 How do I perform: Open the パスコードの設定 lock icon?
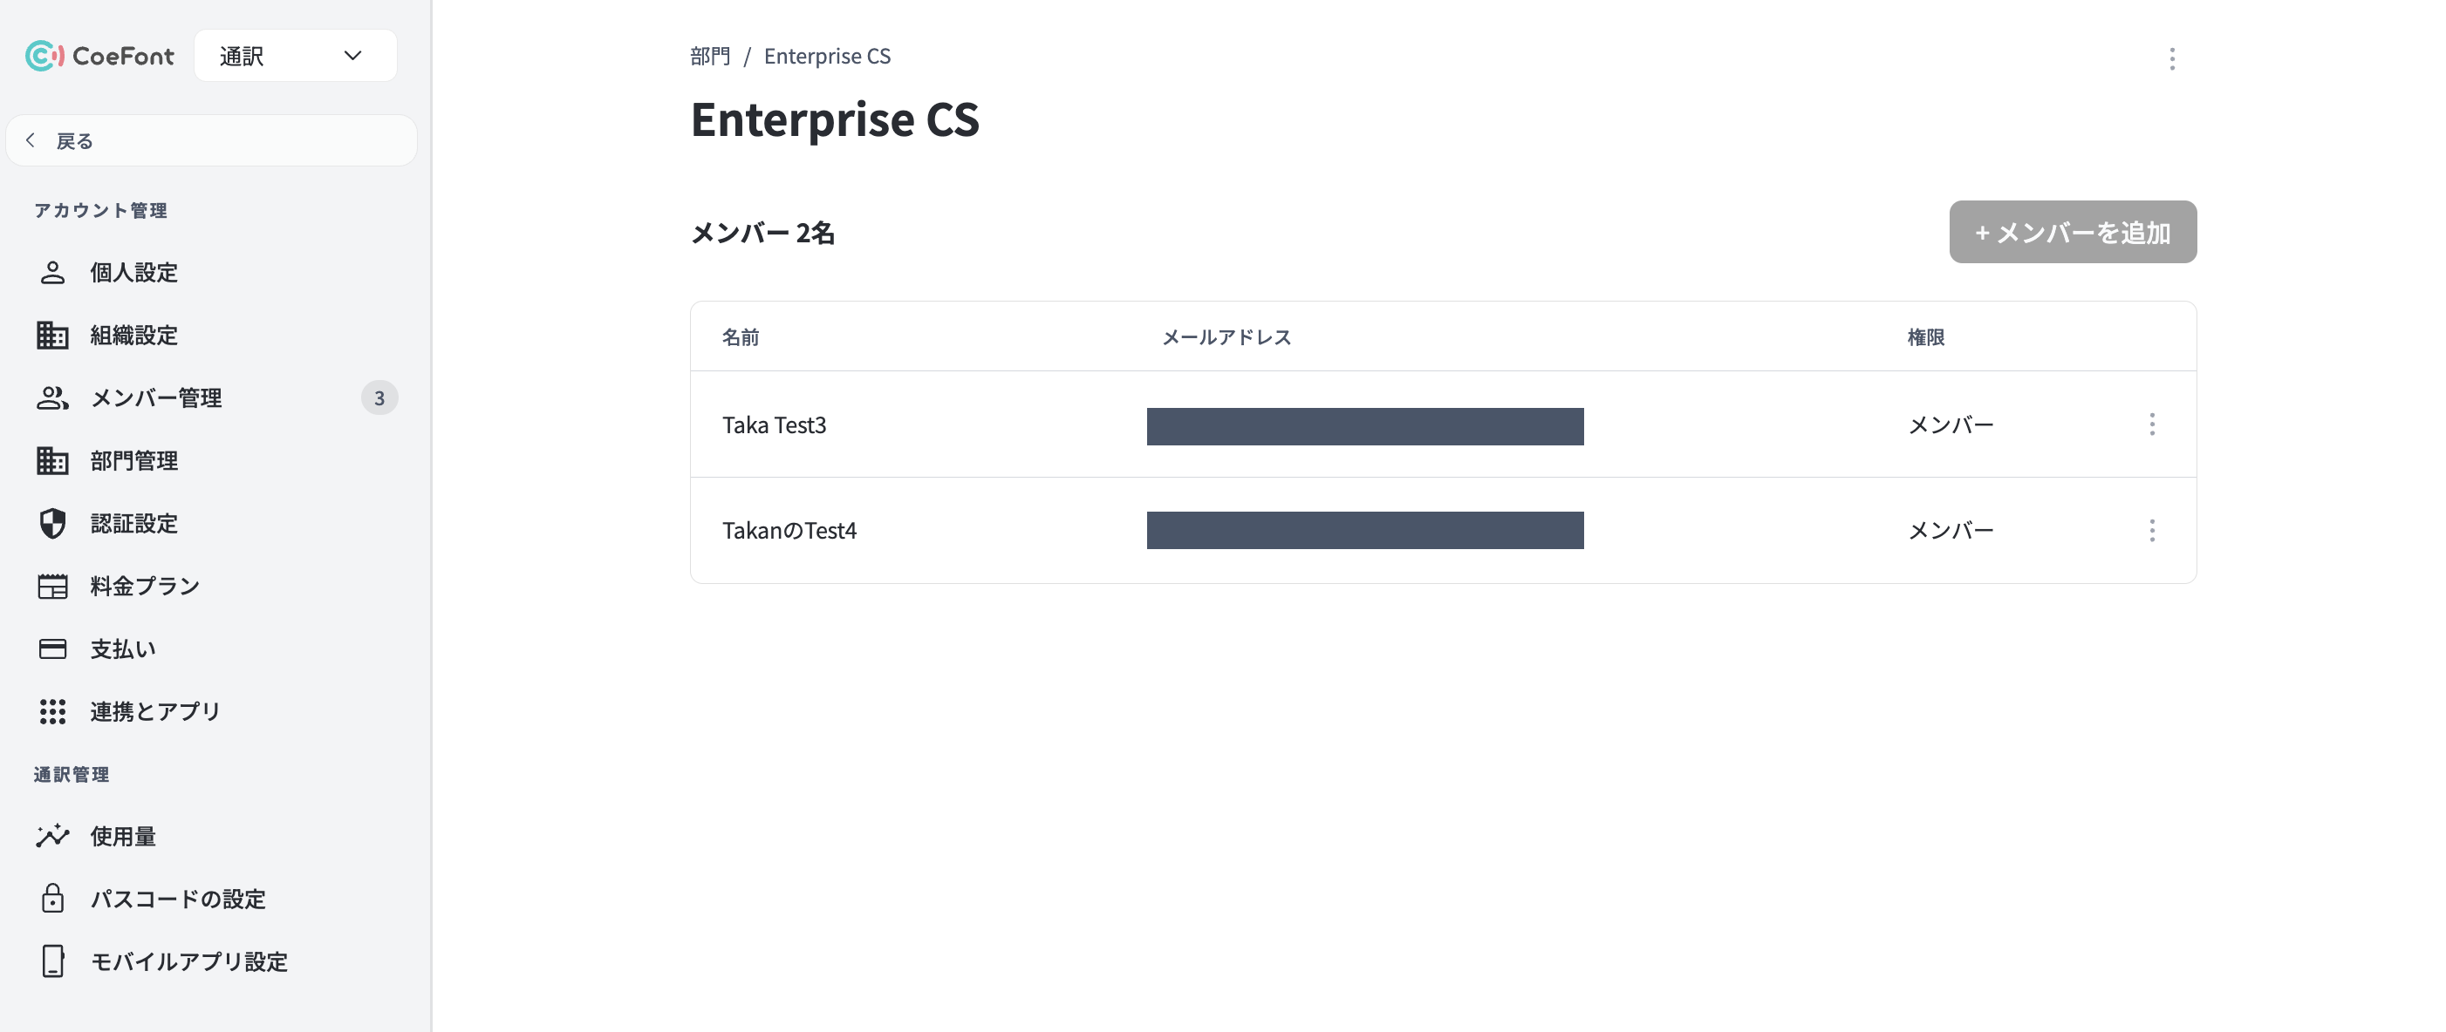(52, 897)
